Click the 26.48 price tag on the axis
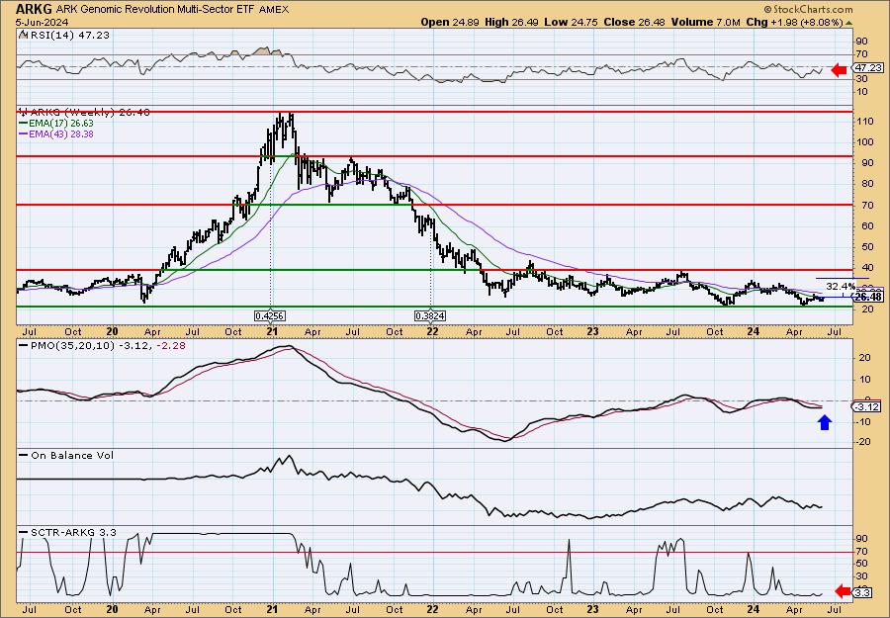Screen dimensions: 890x618 pyautogui.click(x=869, y=297)
